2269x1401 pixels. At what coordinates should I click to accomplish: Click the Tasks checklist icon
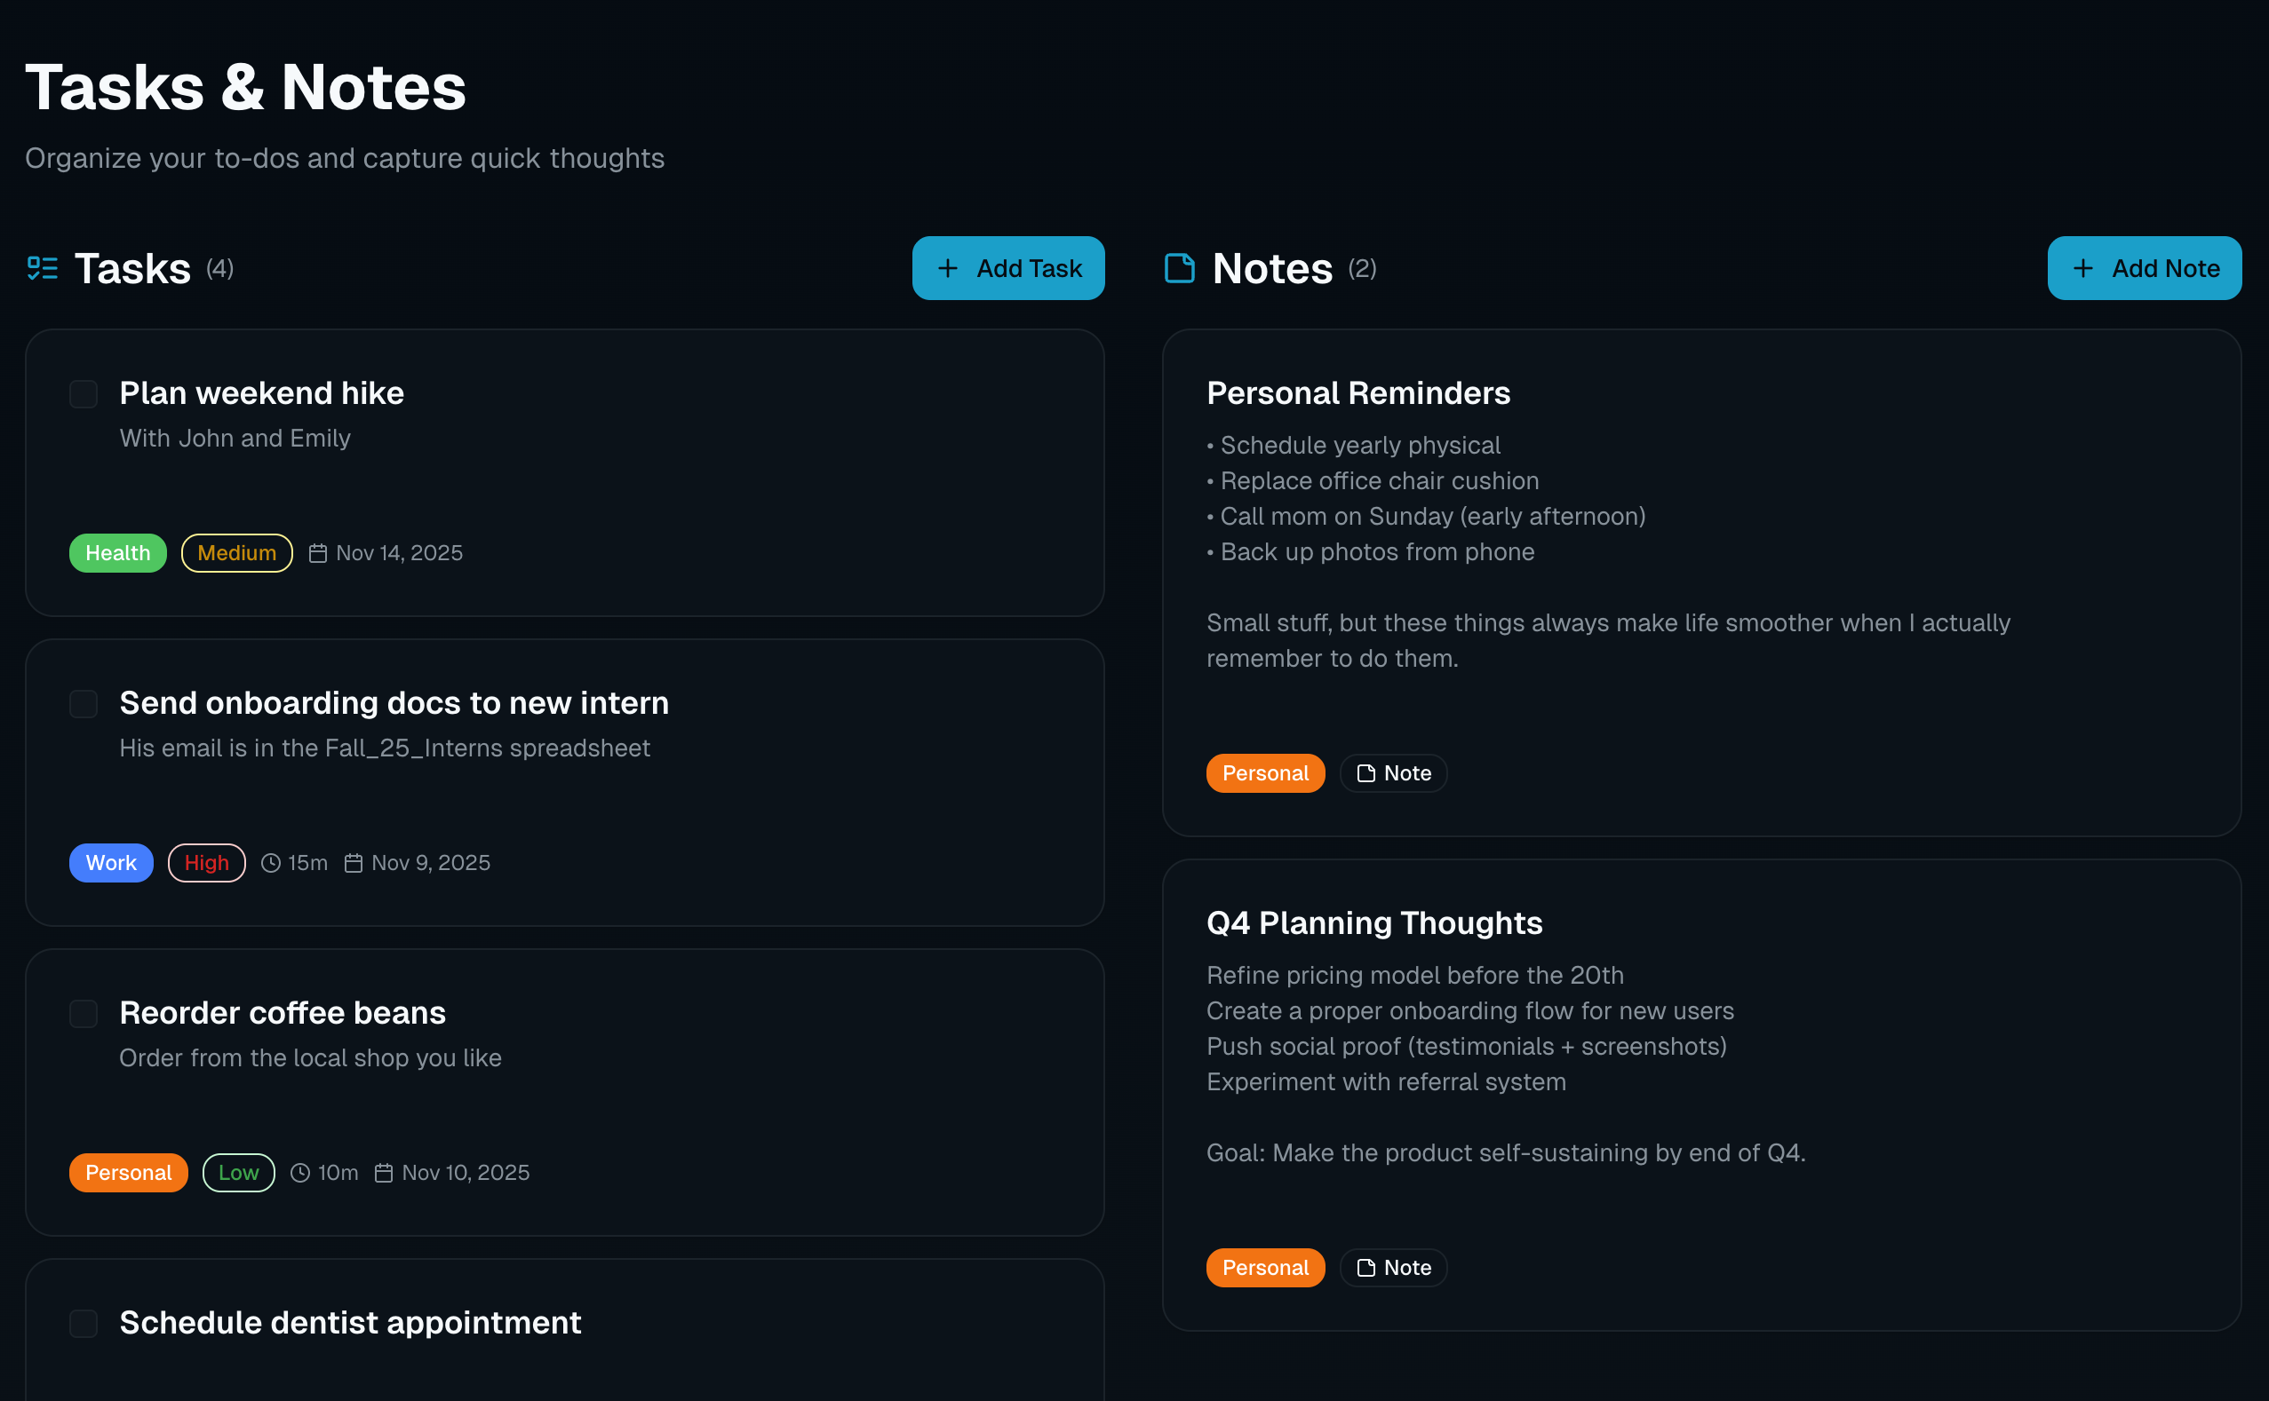(43, 269)
